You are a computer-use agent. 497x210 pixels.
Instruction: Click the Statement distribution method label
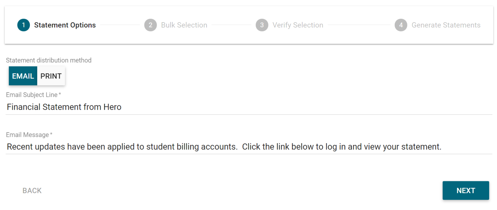point(49,60)
